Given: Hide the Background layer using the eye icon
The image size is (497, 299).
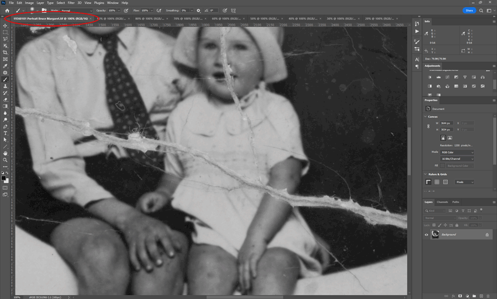Looking at the screenshot, I should [x=426, y=234].
